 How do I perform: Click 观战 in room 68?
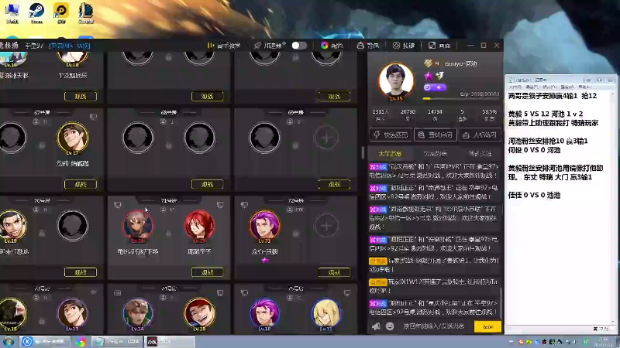pos(207,184)
